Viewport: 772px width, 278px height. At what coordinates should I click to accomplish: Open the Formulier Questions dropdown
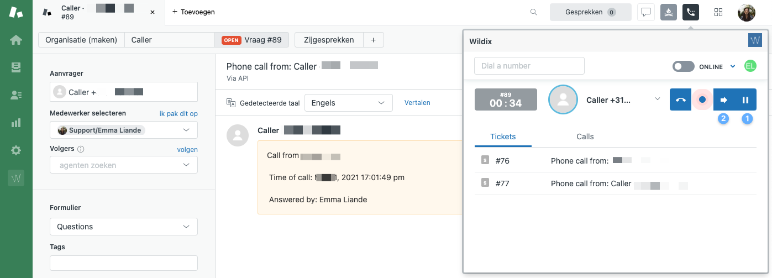click(x=124, y=227)
